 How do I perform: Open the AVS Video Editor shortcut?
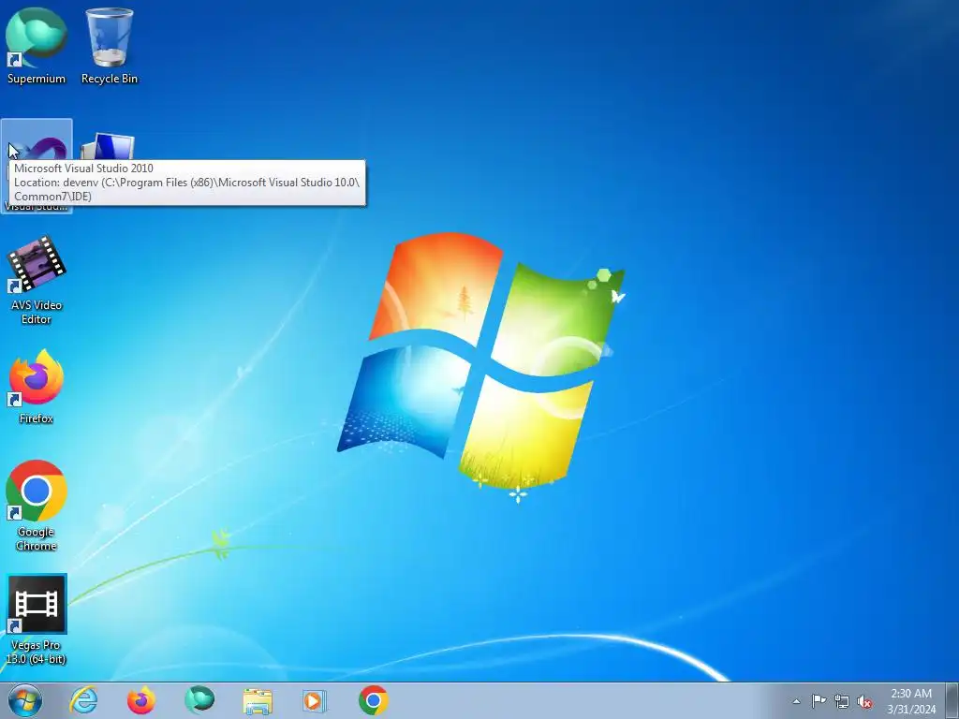tap(37, 280)
